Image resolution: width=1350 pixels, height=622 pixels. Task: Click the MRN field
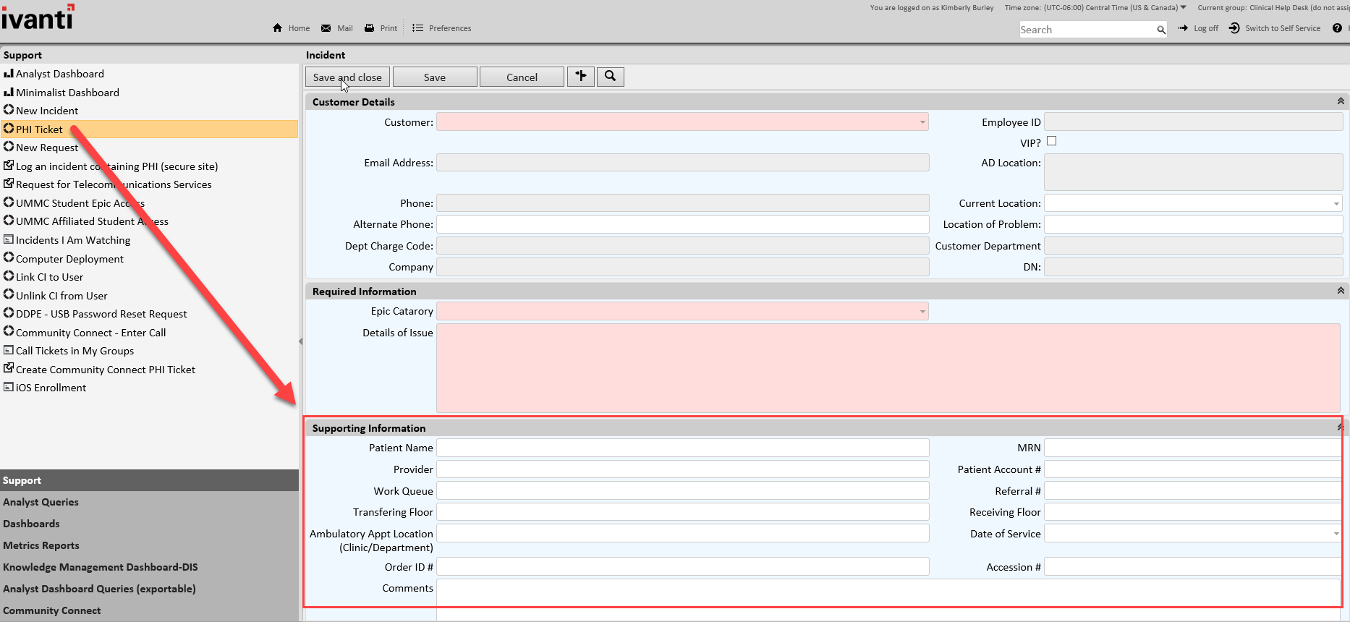tap(1193, 448)
